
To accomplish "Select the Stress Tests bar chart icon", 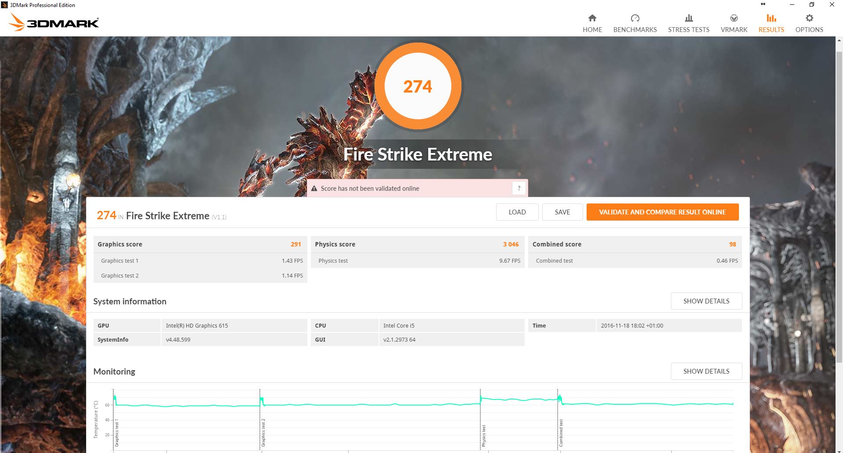I will point(689,18).
